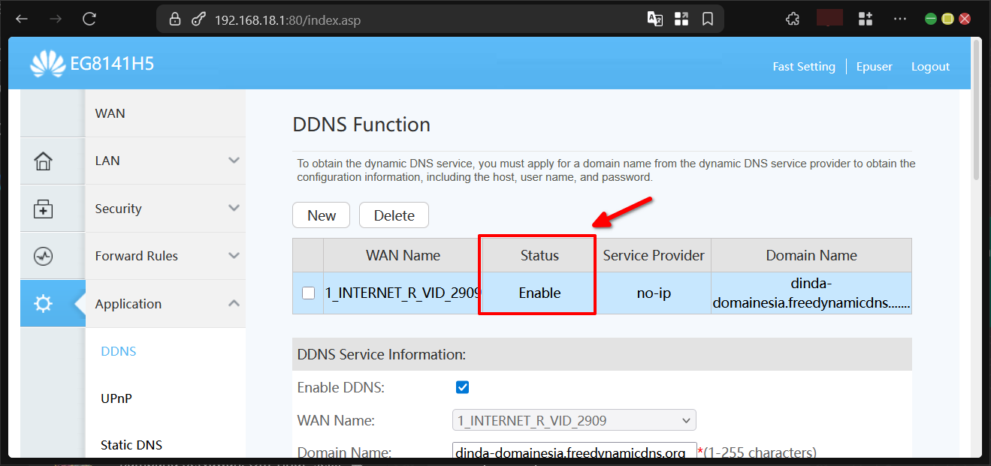Uncheck the Enable DDNS checkbox

[x=462, y=386]
